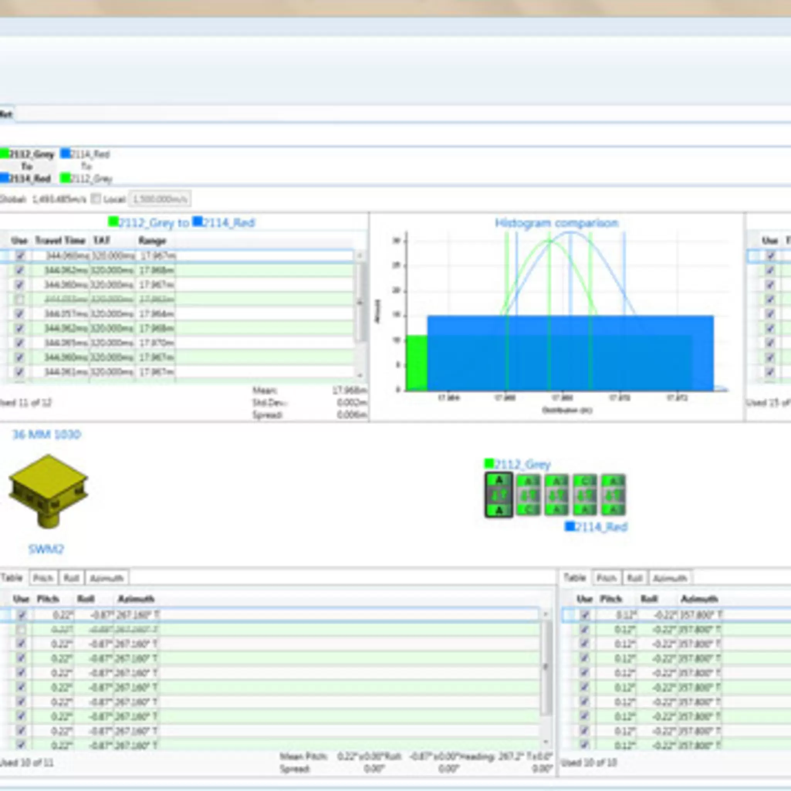Screen dimensions: 791x791
Task: Click scroll-down arrow of the range table
Action: point(360,375)
